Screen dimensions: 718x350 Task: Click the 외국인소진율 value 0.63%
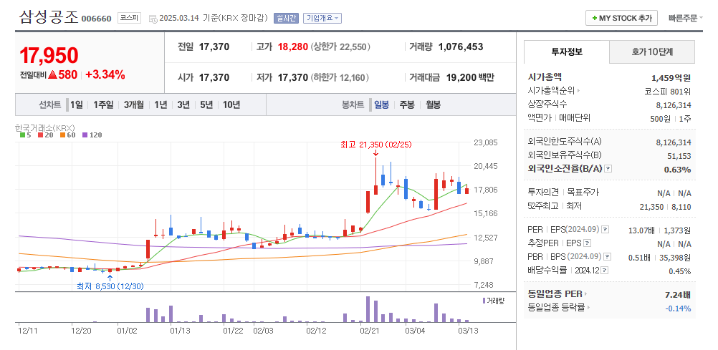tap(677, 170)
